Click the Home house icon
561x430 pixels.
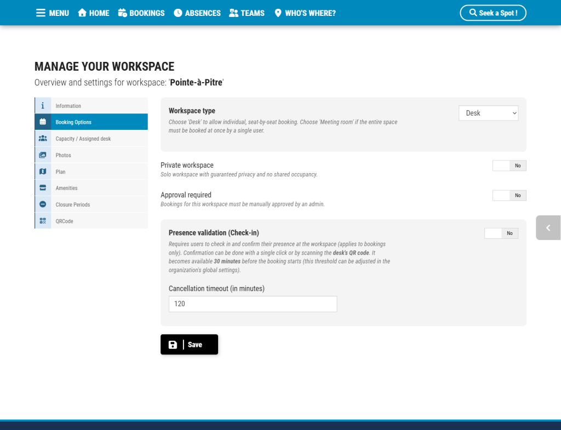(x=82, y=13)
